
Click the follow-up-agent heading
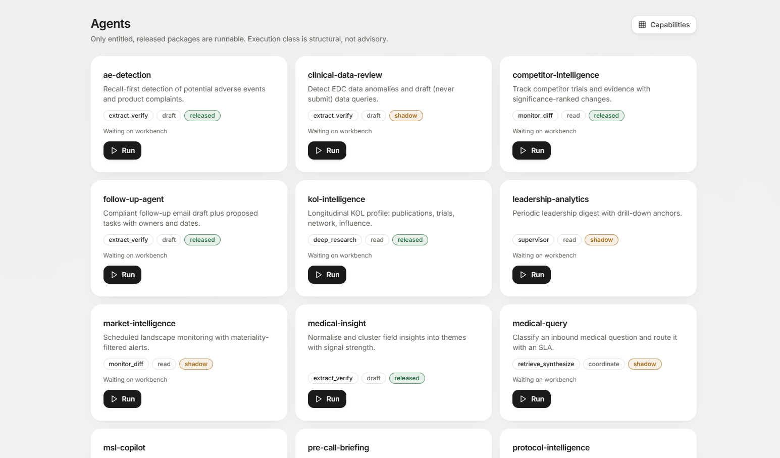coord(134,199)
